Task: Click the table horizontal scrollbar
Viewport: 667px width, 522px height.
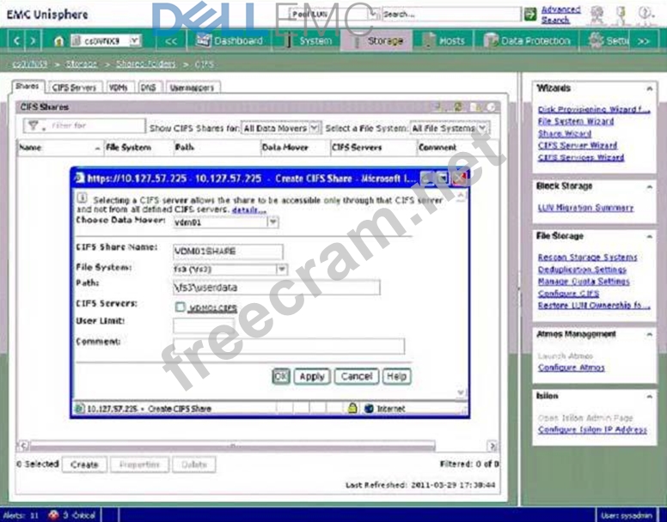Action: 232,446
